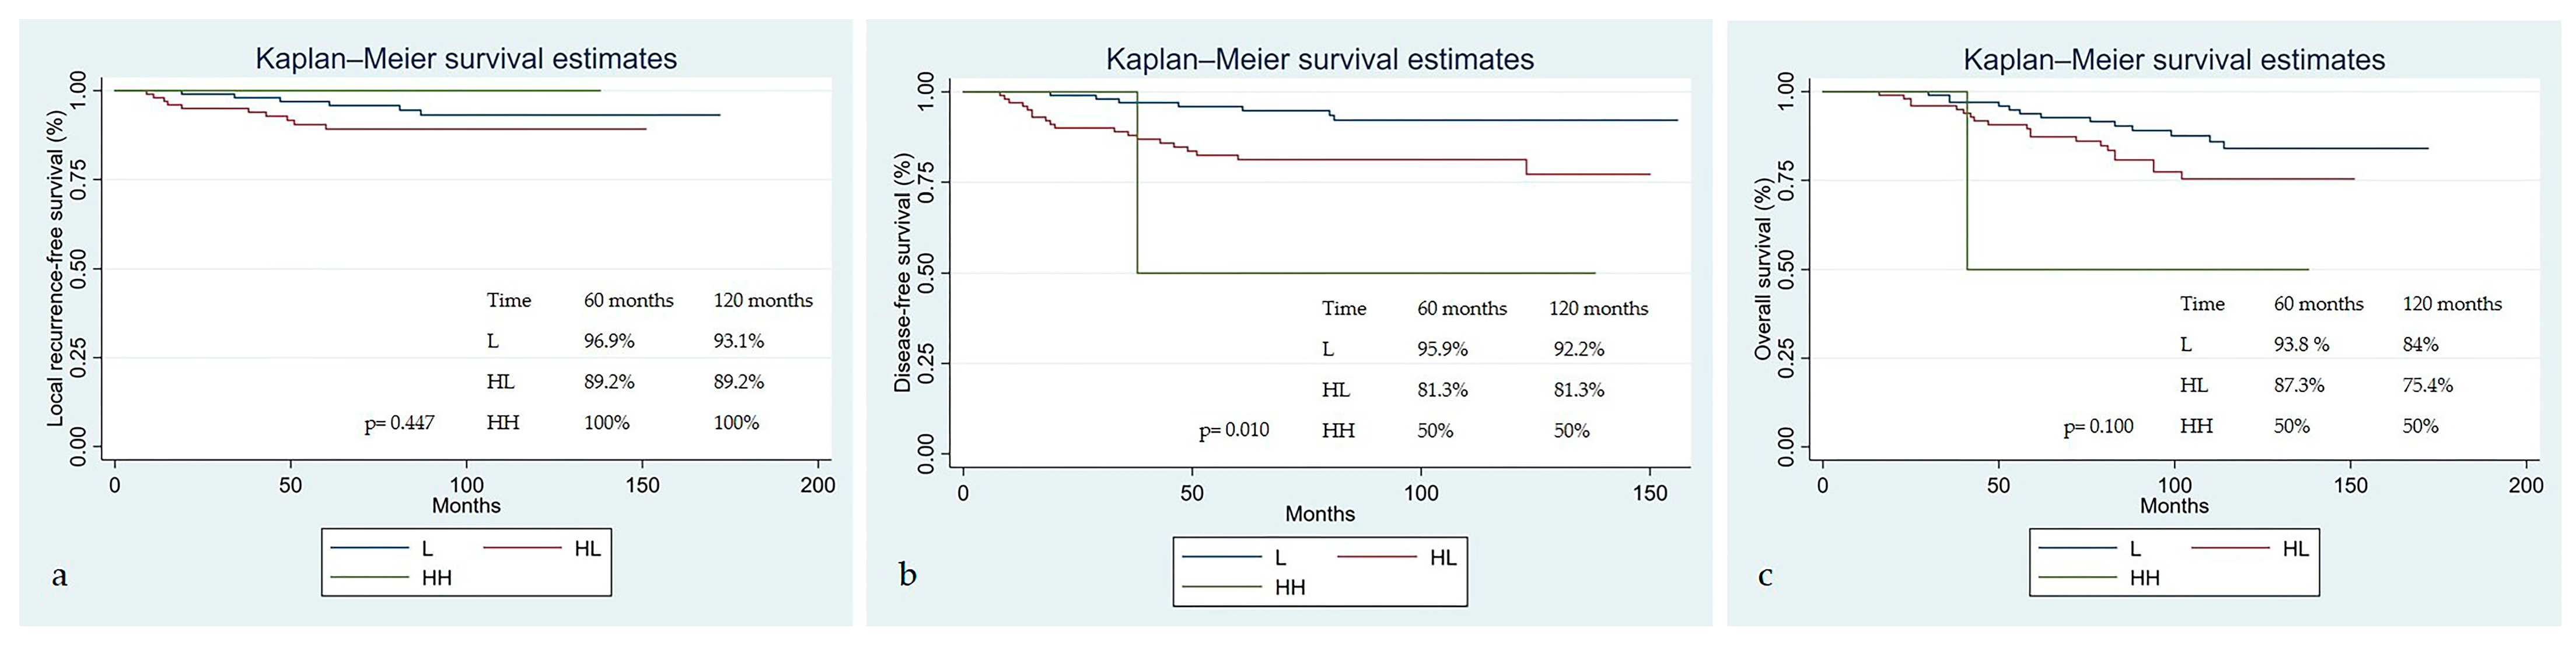The height and width of the screenshot is (649, 2576).
Task: Click the 200 x-axis tick in the right chart
Action: [x=2525, y=486]
